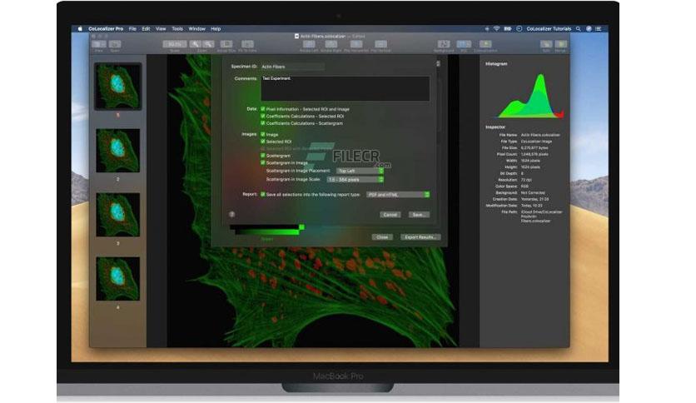Image resolution: width=696 pixels, height=403 pixels.
Task: Click the Wi-Fi status icon
Action: tap(497, 29)
